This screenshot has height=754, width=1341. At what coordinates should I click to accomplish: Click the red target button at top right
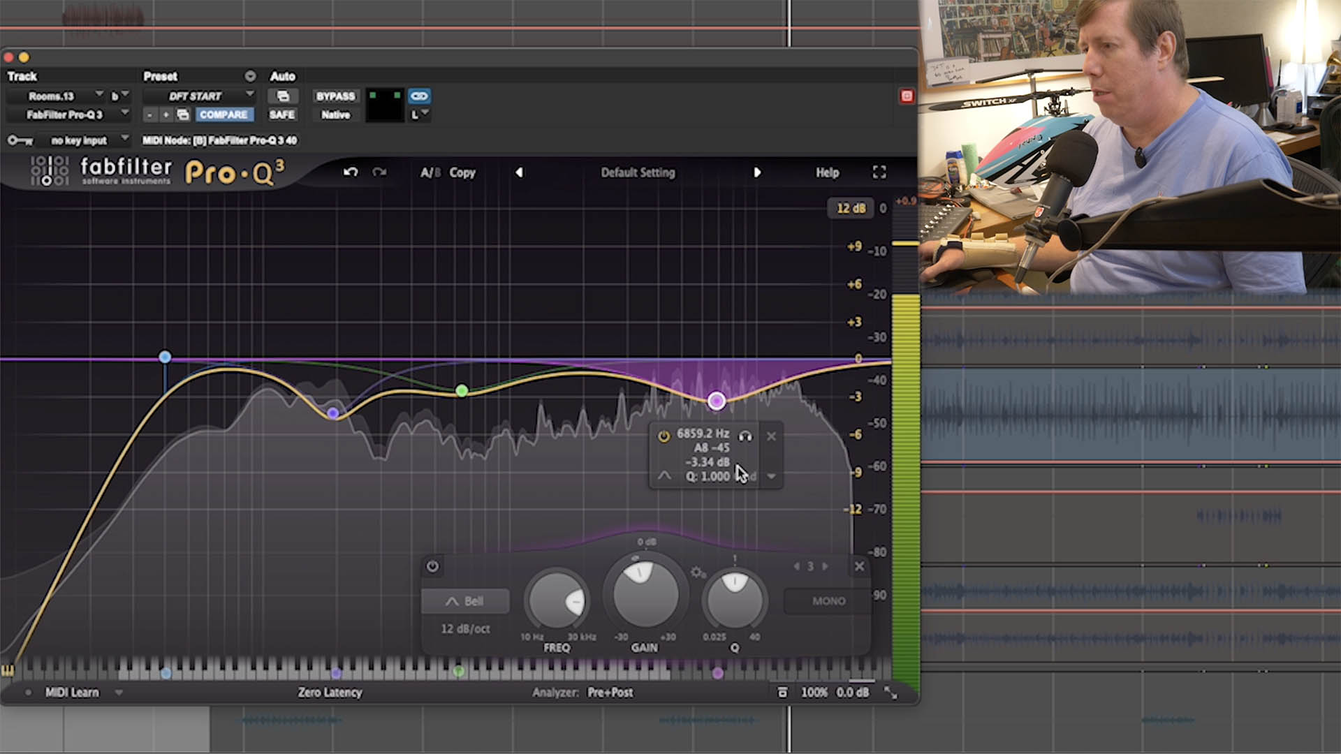907,96
